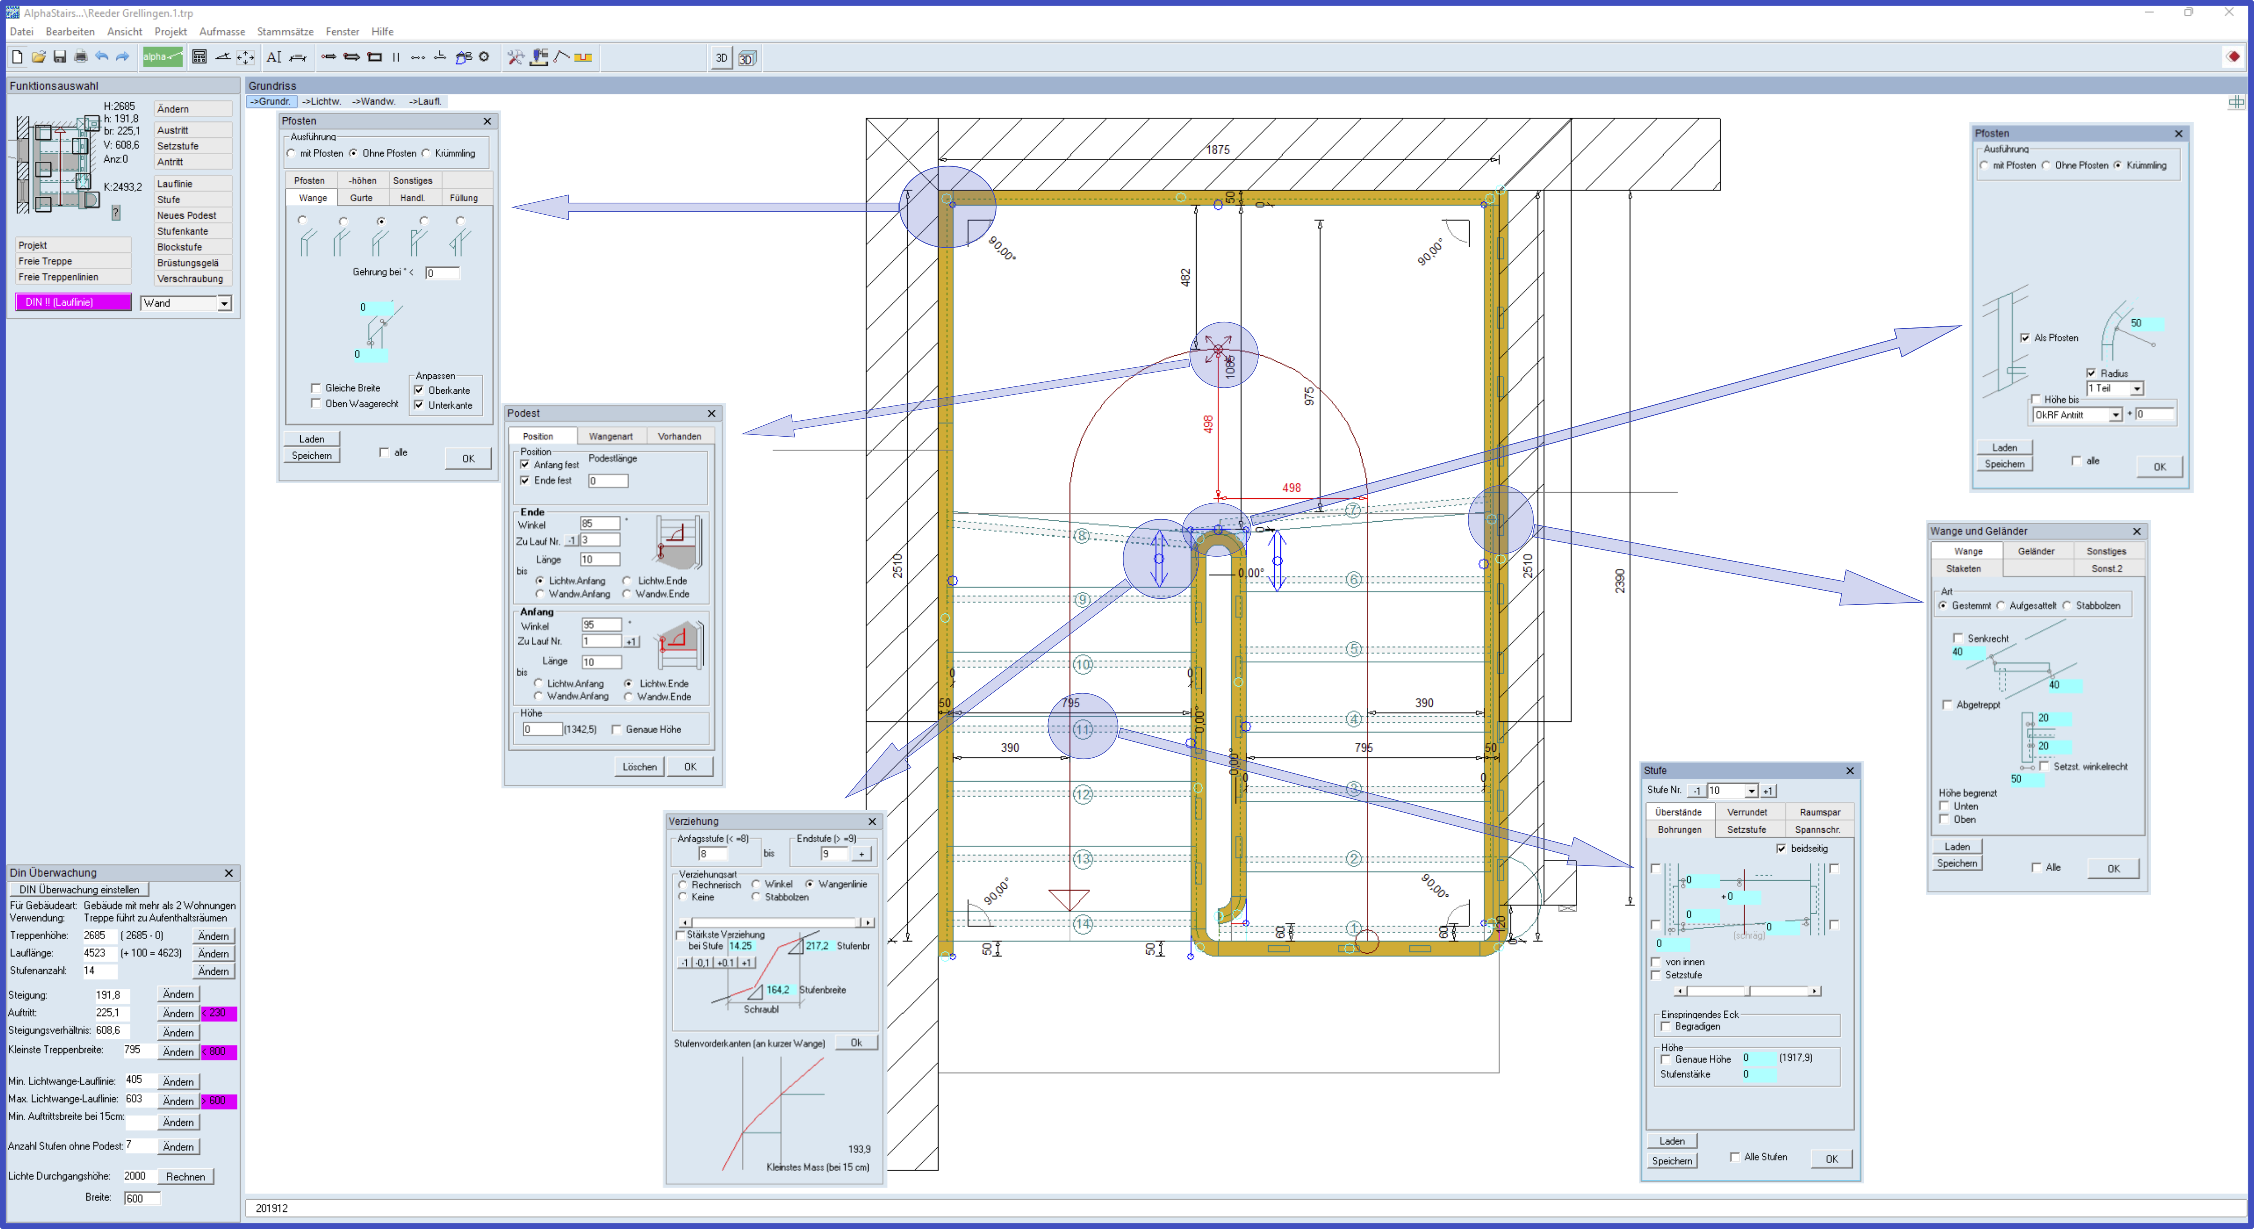Image resolution: width=2254 pixels, height=1229 pixels.
Task: Save project with the floppy disk icon
Action: click(x=59, y=57)
